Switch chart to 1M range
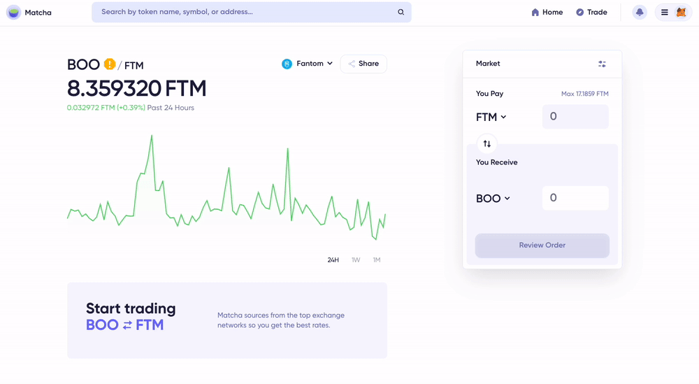This screenshot has height=384, width=699. [377, 260]
